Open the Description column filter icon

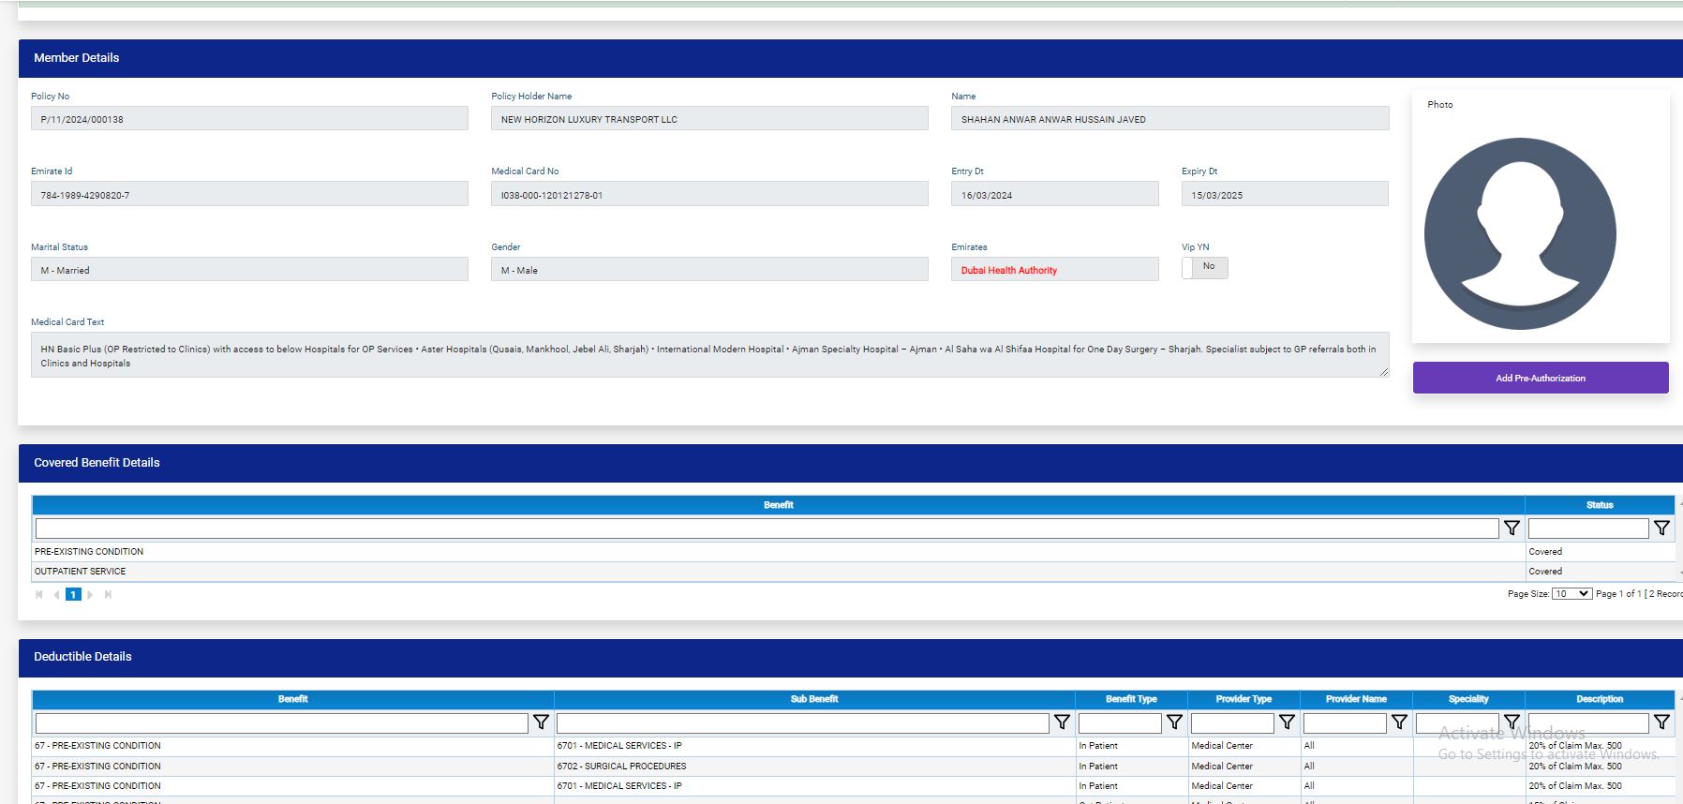(x=1661, y=722)
